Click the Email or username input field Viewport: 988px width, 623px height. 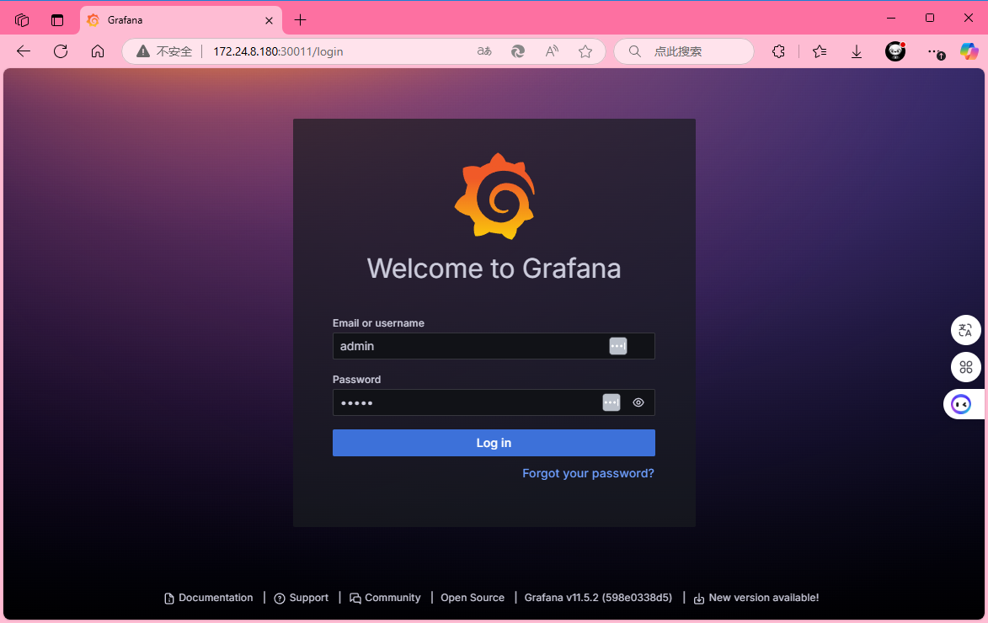point(494,346)
